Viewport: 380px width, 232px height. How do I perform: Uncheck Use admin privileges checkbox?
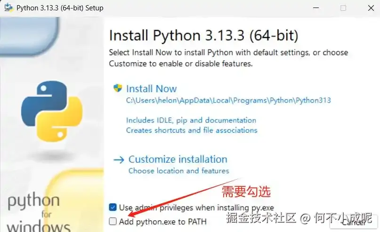click(113, 208)
